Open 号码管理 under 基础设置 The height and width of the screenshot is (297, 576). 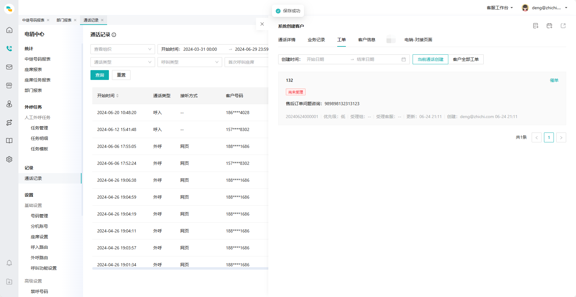39,216
